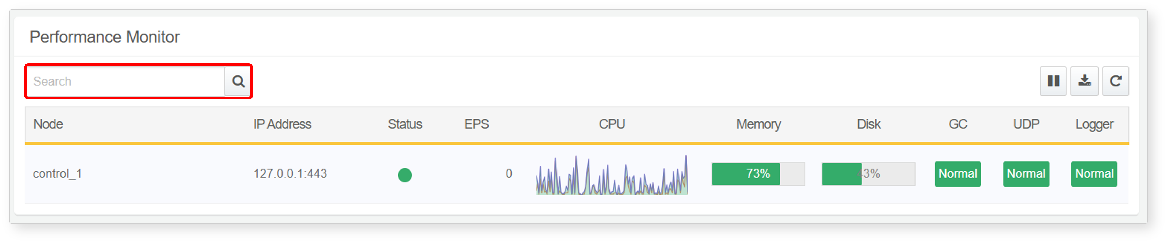Click the 73% memory usage bar

click(758, 174)
